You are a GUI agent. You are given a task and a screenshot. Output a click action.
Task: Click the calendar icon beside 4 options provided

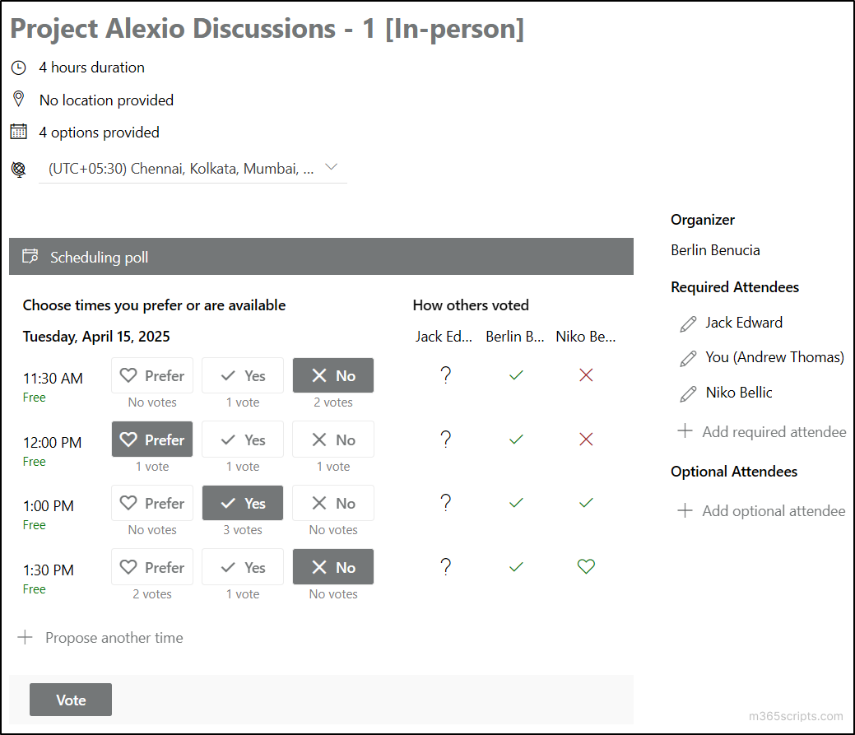click(x=18, y=132)
